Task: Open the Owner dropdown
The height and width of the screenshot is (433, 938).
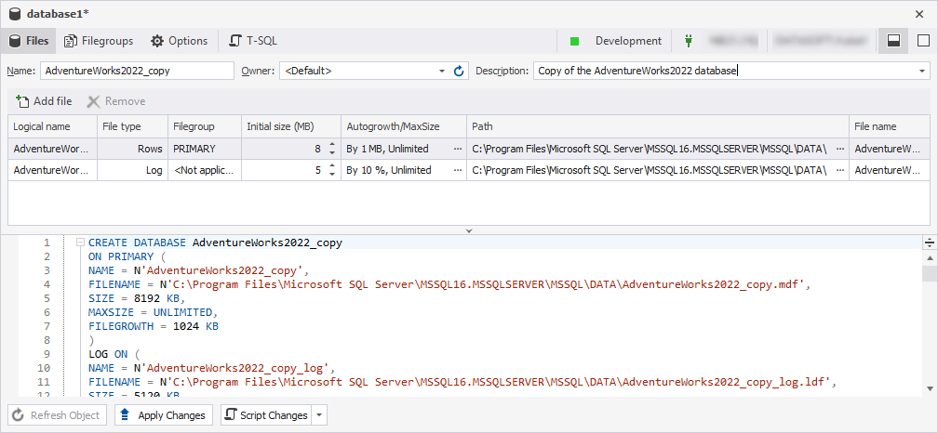Action: (x=442, y=71)
